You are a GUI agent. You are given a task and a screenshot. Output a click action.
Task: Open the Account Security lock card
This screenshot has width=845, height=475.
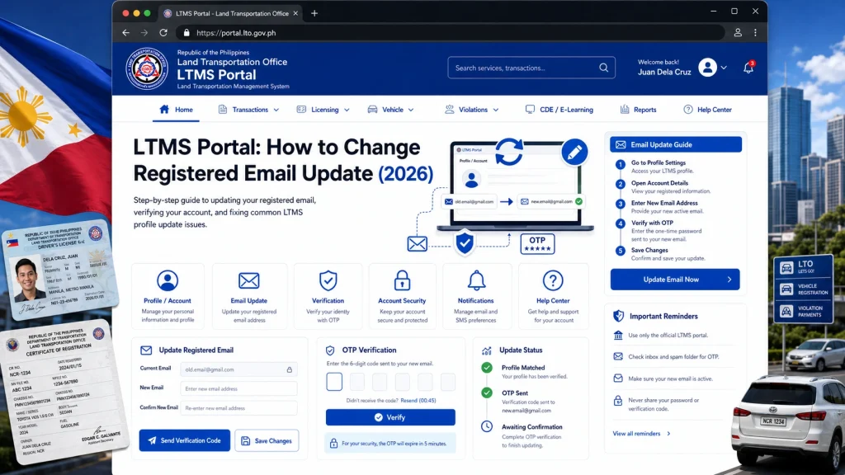402,296
